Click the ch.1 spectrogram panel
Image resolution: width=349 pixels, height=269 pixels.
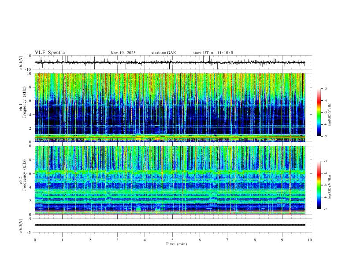[170, 107]
